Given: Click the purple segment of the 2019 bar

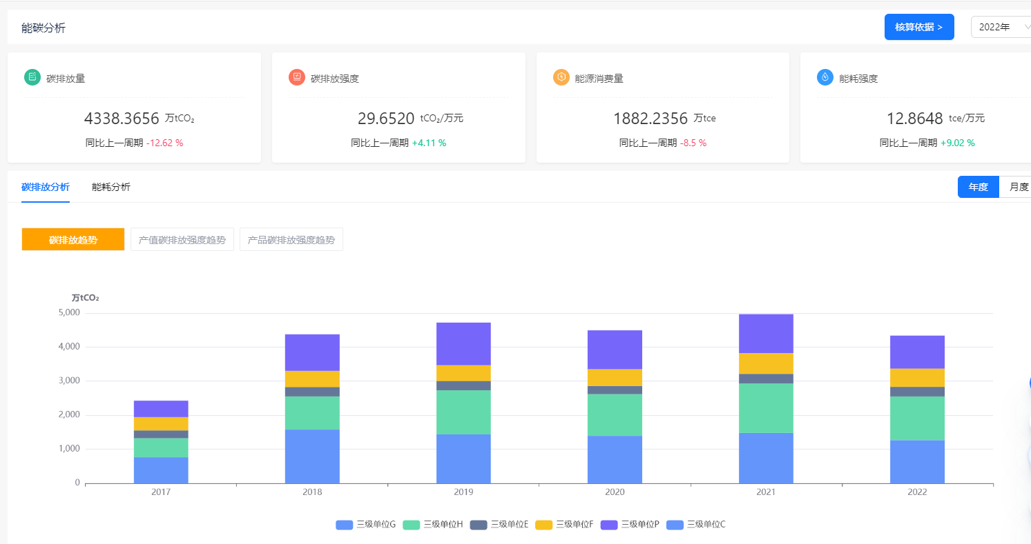Looking at the screenshot, I should tap(463, 344).
